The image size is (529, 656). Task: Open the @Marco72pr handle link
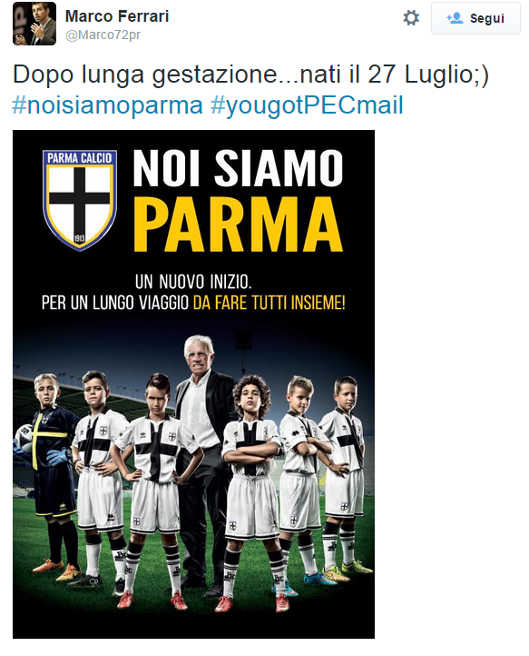(103, 35)
